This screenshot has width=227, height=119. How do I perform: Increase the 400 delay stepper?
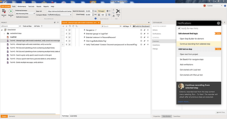[x=106, y=14]
